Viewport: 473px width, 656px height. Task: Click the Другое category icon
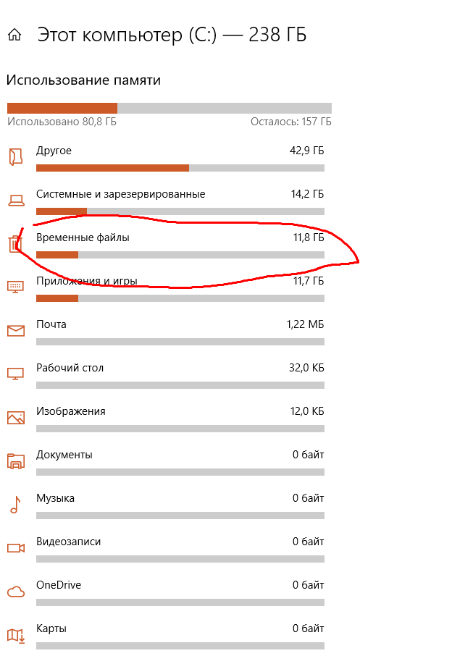tap(15, 157)
